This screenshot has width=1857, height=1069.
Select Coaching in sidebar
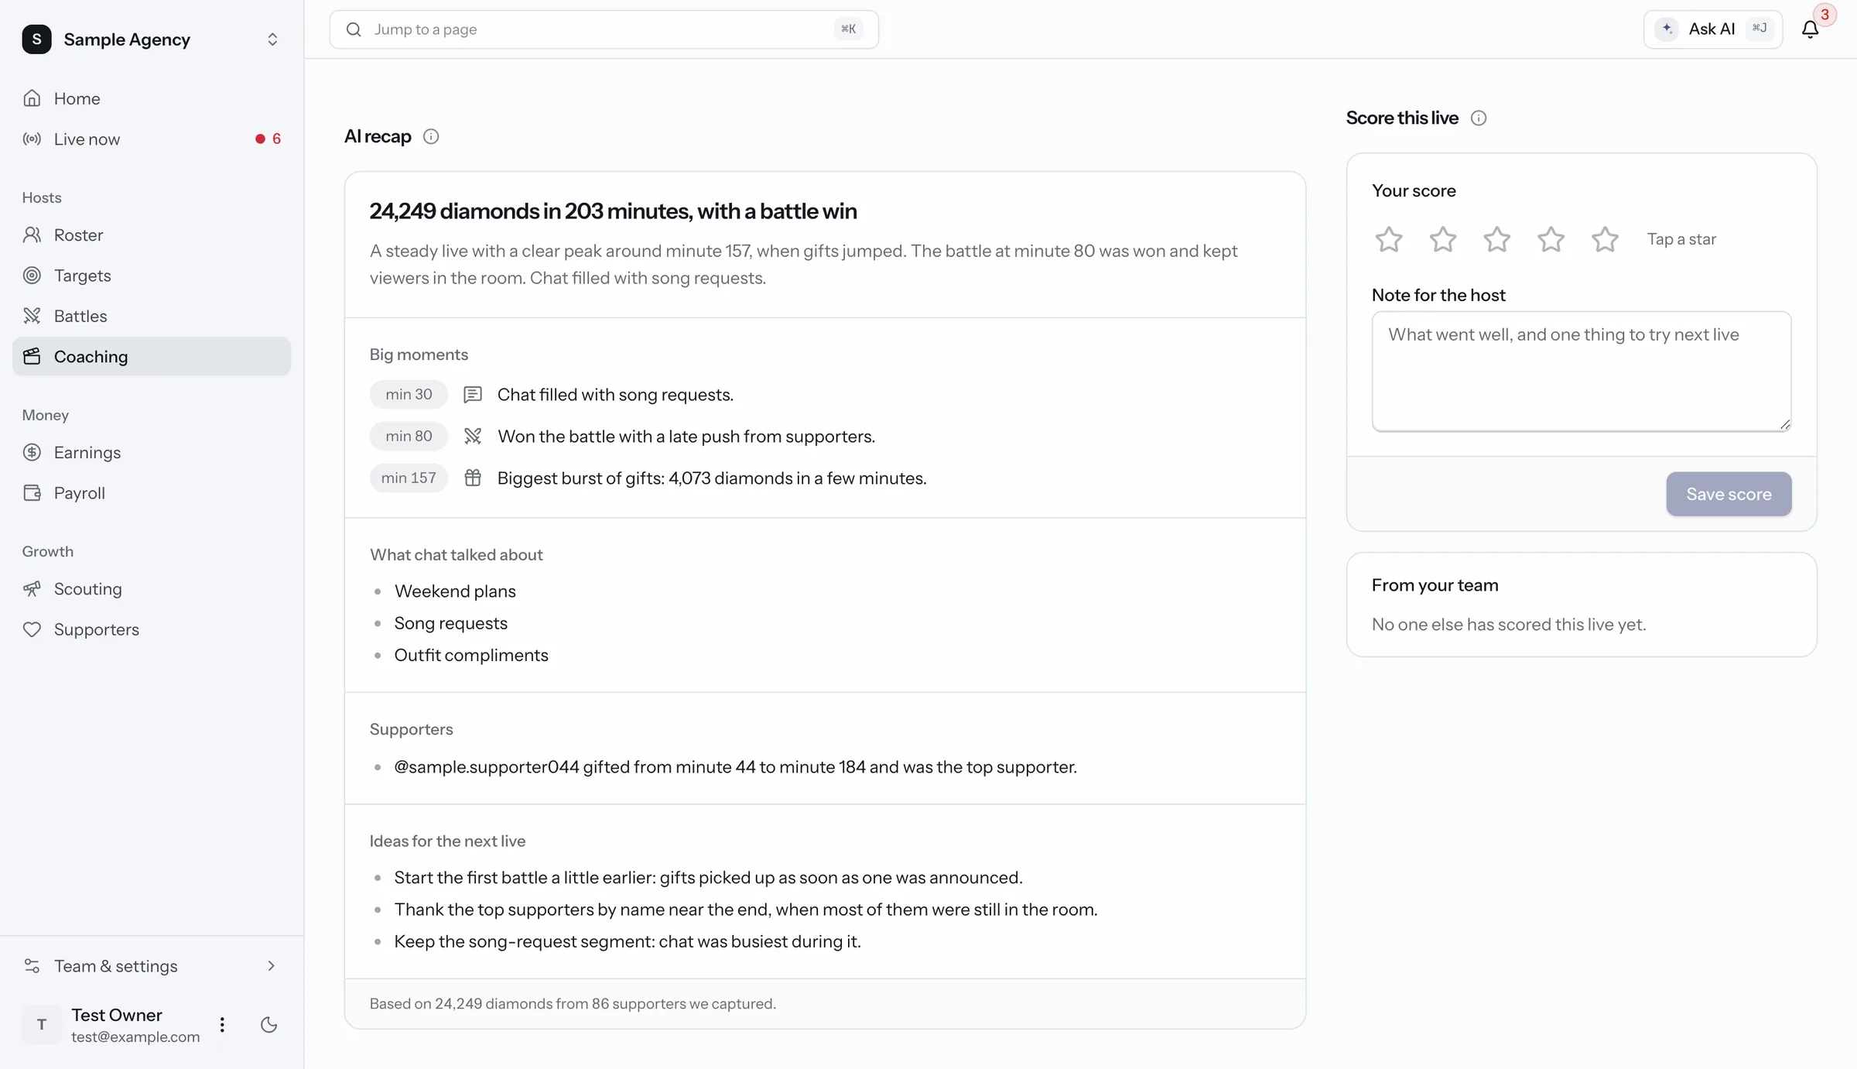tap(152, 356)
